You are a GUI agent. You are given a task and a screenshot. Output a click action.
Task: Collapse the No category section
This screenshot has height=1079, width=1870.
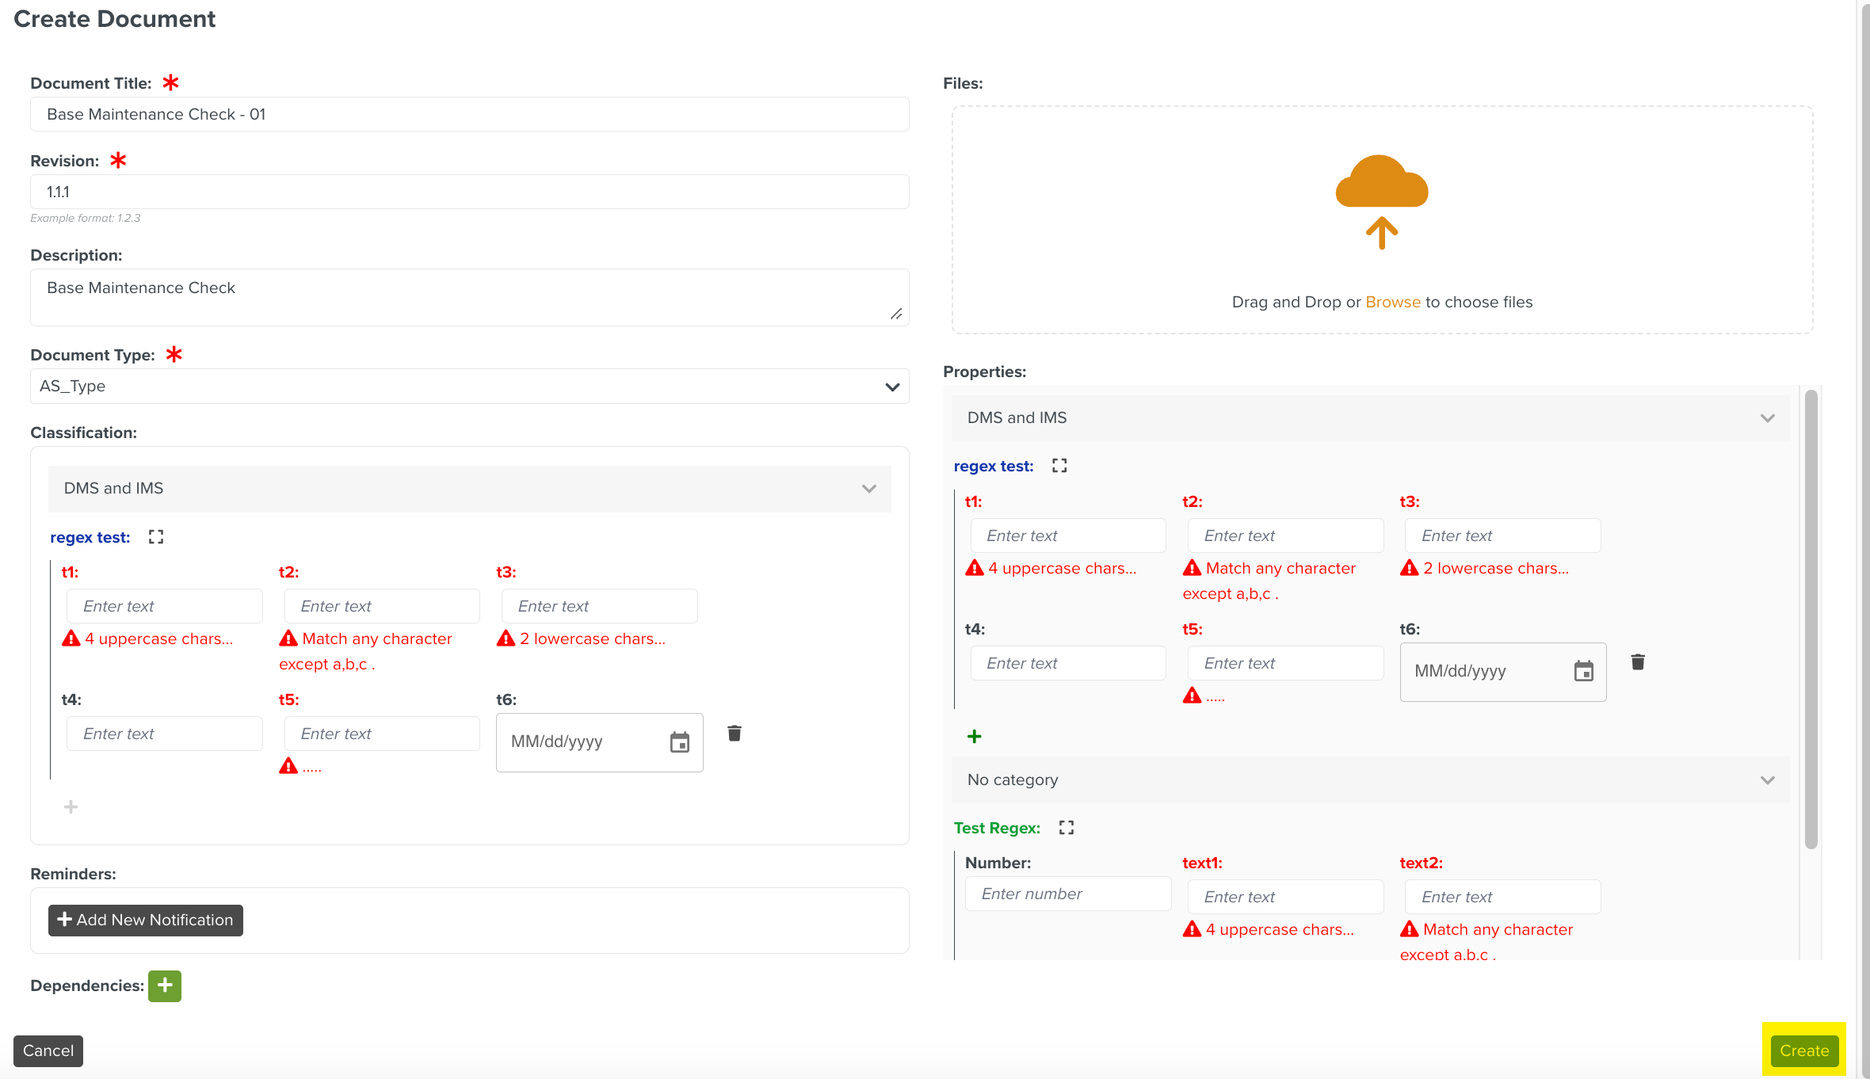tap(1767, 780)
